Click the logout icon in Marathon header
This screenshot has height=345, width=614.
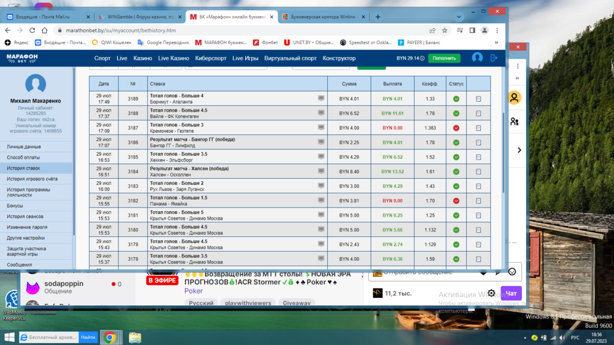pyautogui.click(x=494, y=58)
